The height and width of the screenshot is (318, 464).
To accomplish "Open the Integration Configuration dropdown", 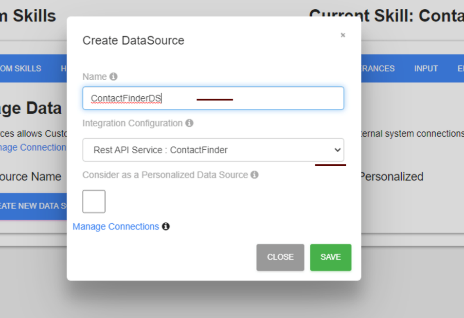I will point(213,150).
